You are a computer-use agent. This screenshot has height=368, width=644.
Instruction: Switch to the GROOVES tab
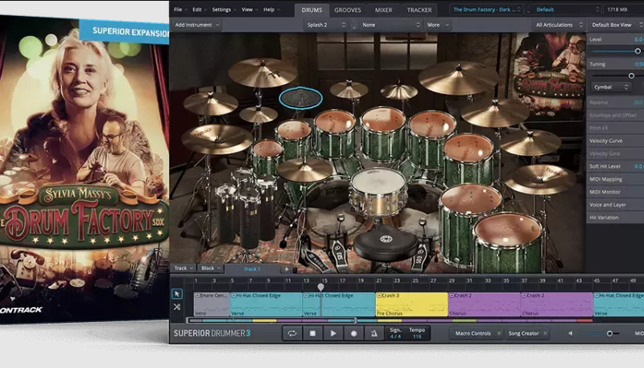point(348,10)
